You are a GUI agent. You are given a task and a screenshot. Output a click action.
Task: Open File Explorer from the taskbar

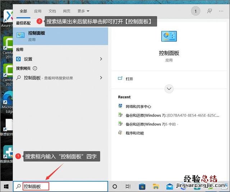(x=156, y=187)
